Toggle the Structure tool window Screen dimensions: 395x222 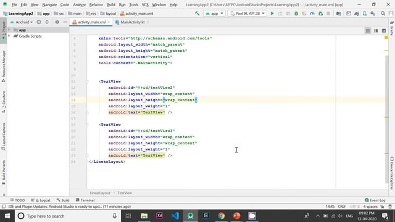(x=4, y=102)
